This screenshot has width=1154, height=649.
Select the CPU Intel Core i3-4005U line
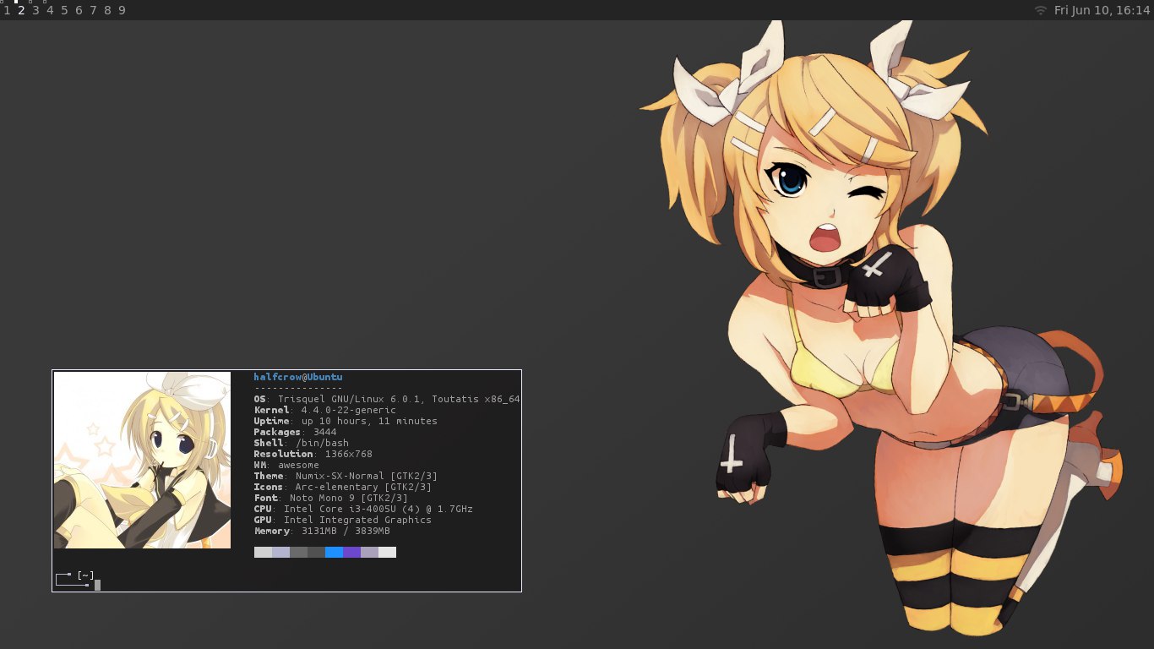click(363, 509)
